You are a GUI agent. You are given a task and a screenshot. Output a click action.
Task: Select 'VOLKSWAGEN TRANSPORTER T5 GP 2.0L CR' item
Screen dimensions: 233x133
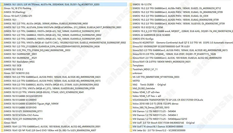tap(168, 100)
